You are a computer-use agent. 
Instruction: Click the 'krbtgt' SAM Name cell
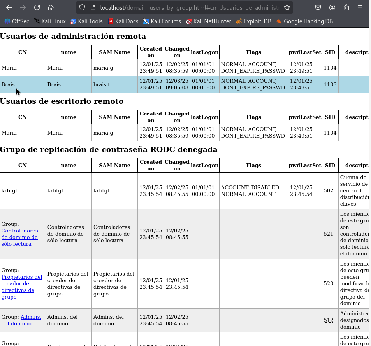(114, 191)
